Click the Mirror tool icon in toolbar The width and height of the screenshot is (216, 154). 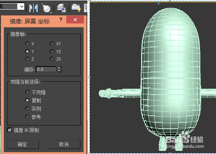[34, 8]
